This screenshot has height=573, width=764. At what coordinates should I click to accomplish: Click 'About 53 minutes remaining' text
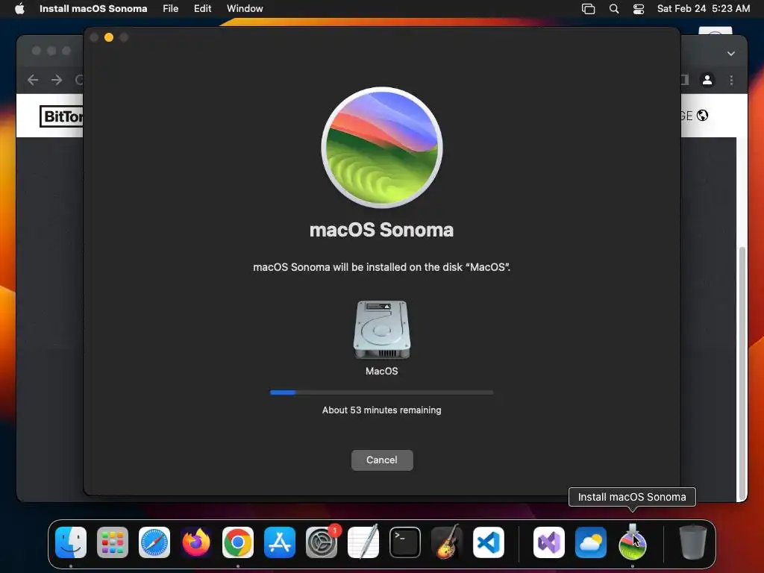click(381, 410)
